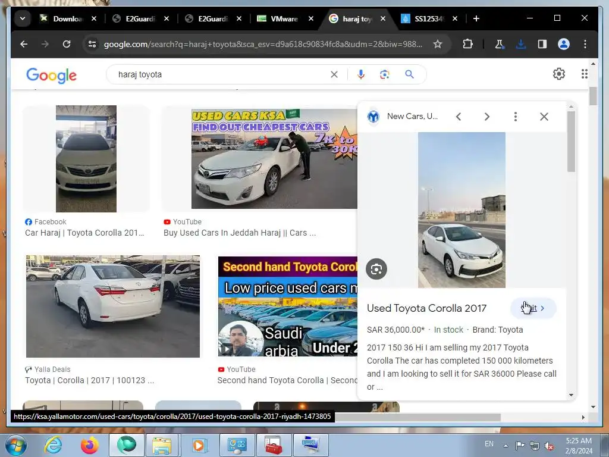Open Buy Used Cars In Jeddah link
Image resolution: width=609 pixels, height=457 pixels.
[x=240, y=233]
